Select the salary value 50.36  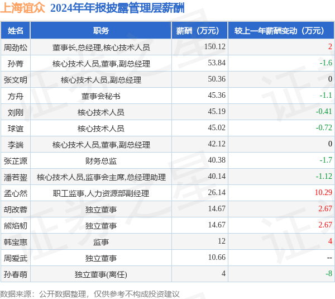point(217,79)
